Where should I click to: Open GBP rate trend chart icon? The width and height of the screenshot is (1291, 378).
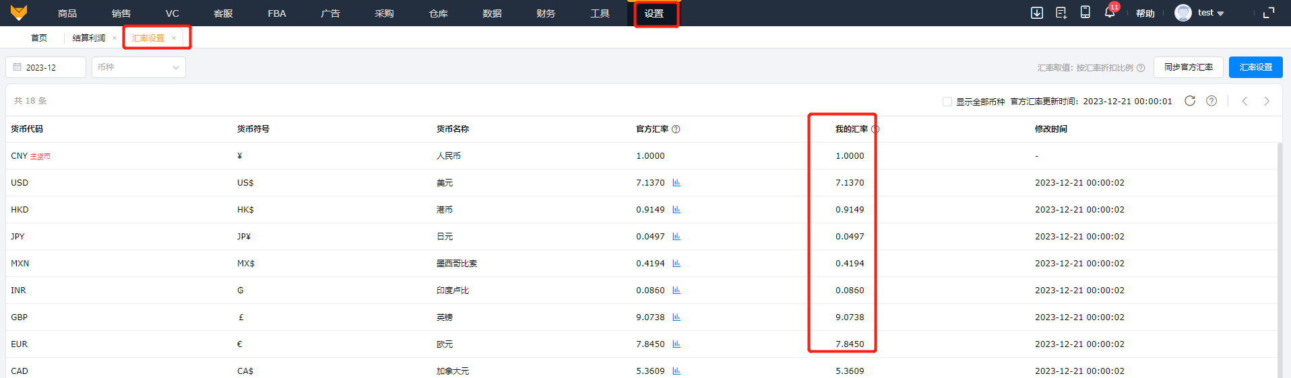pos(676,317)
